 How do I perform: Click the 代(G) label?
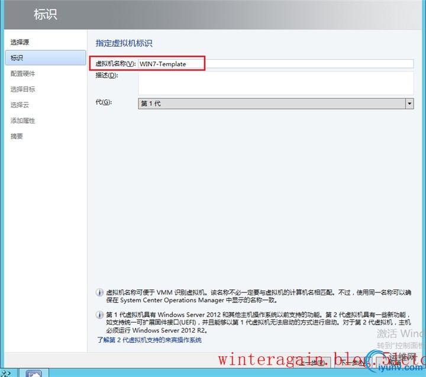(104, 102)
